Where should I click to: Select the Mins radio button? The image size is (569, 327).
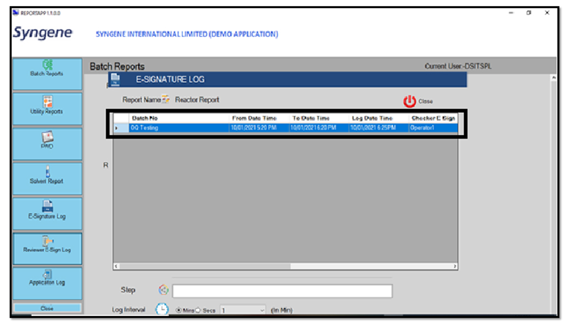[178, 311]
